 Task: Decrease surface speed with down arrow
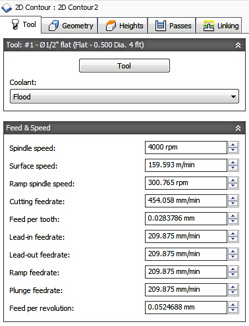tap(233, 168)
